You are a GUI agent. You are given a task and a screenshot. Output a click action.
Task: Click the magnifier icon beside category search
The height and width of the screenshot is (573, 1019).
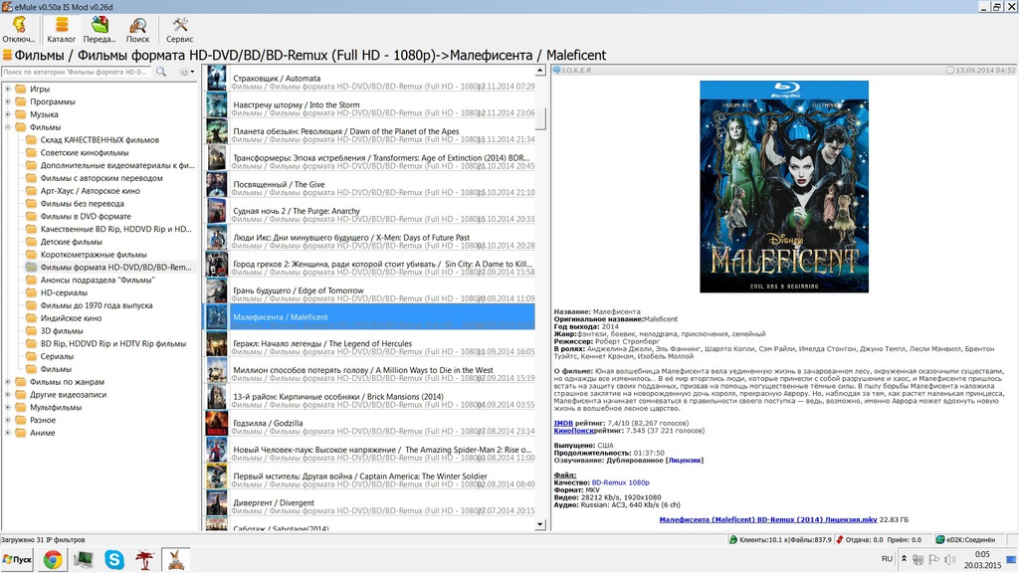161,72
